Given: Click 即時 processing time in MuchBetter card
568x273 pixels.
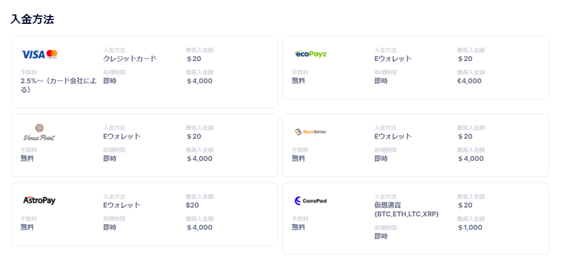Looking at the screenshot, I should (381, 159).
